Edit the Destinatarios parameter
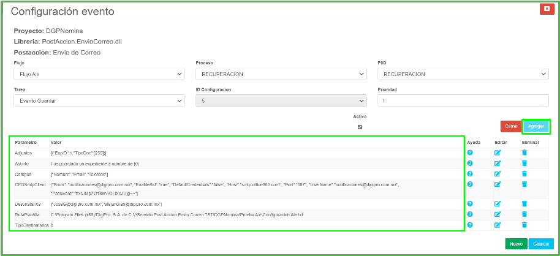Viewport: 560px width, 256px height. (x=498, y=204)
